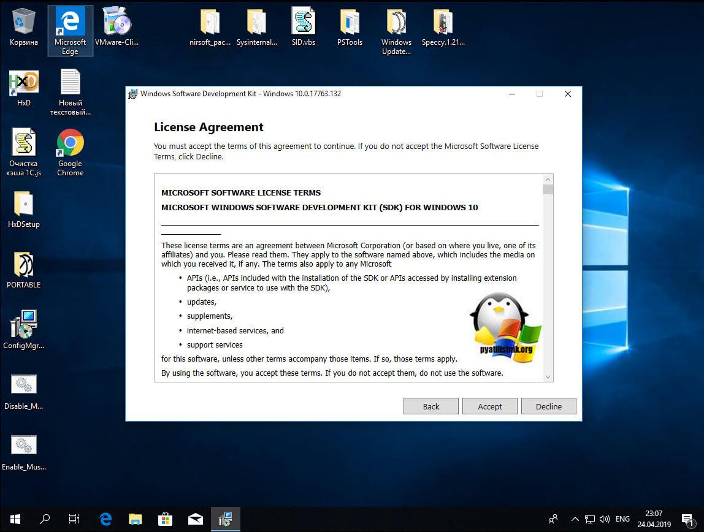
Task: Click the 'supplements,' bullet text
Action: [x=210, y=316]
